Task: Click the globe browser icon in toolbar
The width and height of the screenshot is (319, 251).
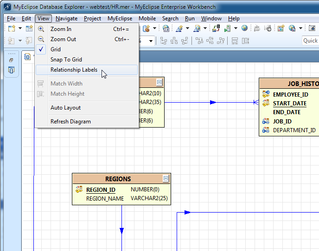Action: pyautogui.click(x=244, y=29)
